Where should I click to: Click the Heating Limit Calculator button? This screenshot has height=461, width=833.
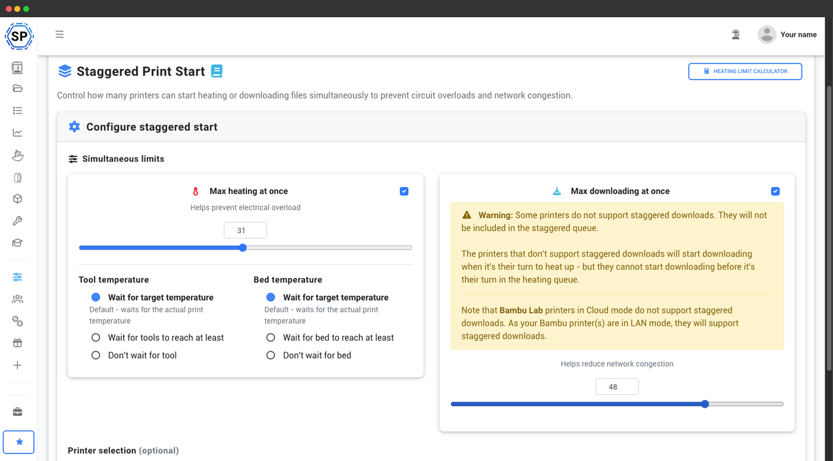click(745, 71)
